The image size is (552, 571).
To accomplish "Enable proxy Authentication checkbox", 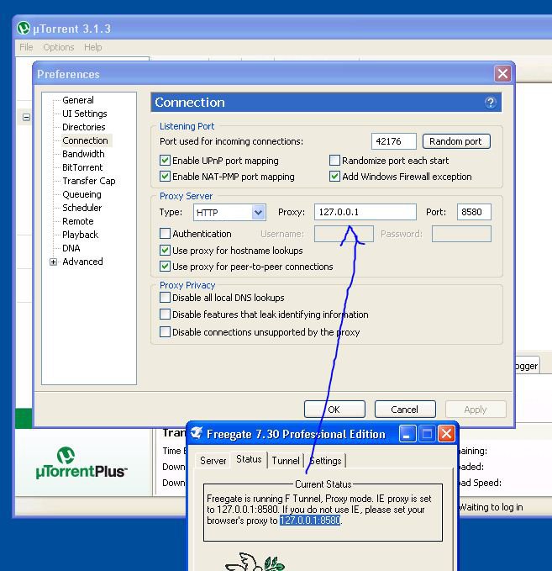I will coord(165,234).
